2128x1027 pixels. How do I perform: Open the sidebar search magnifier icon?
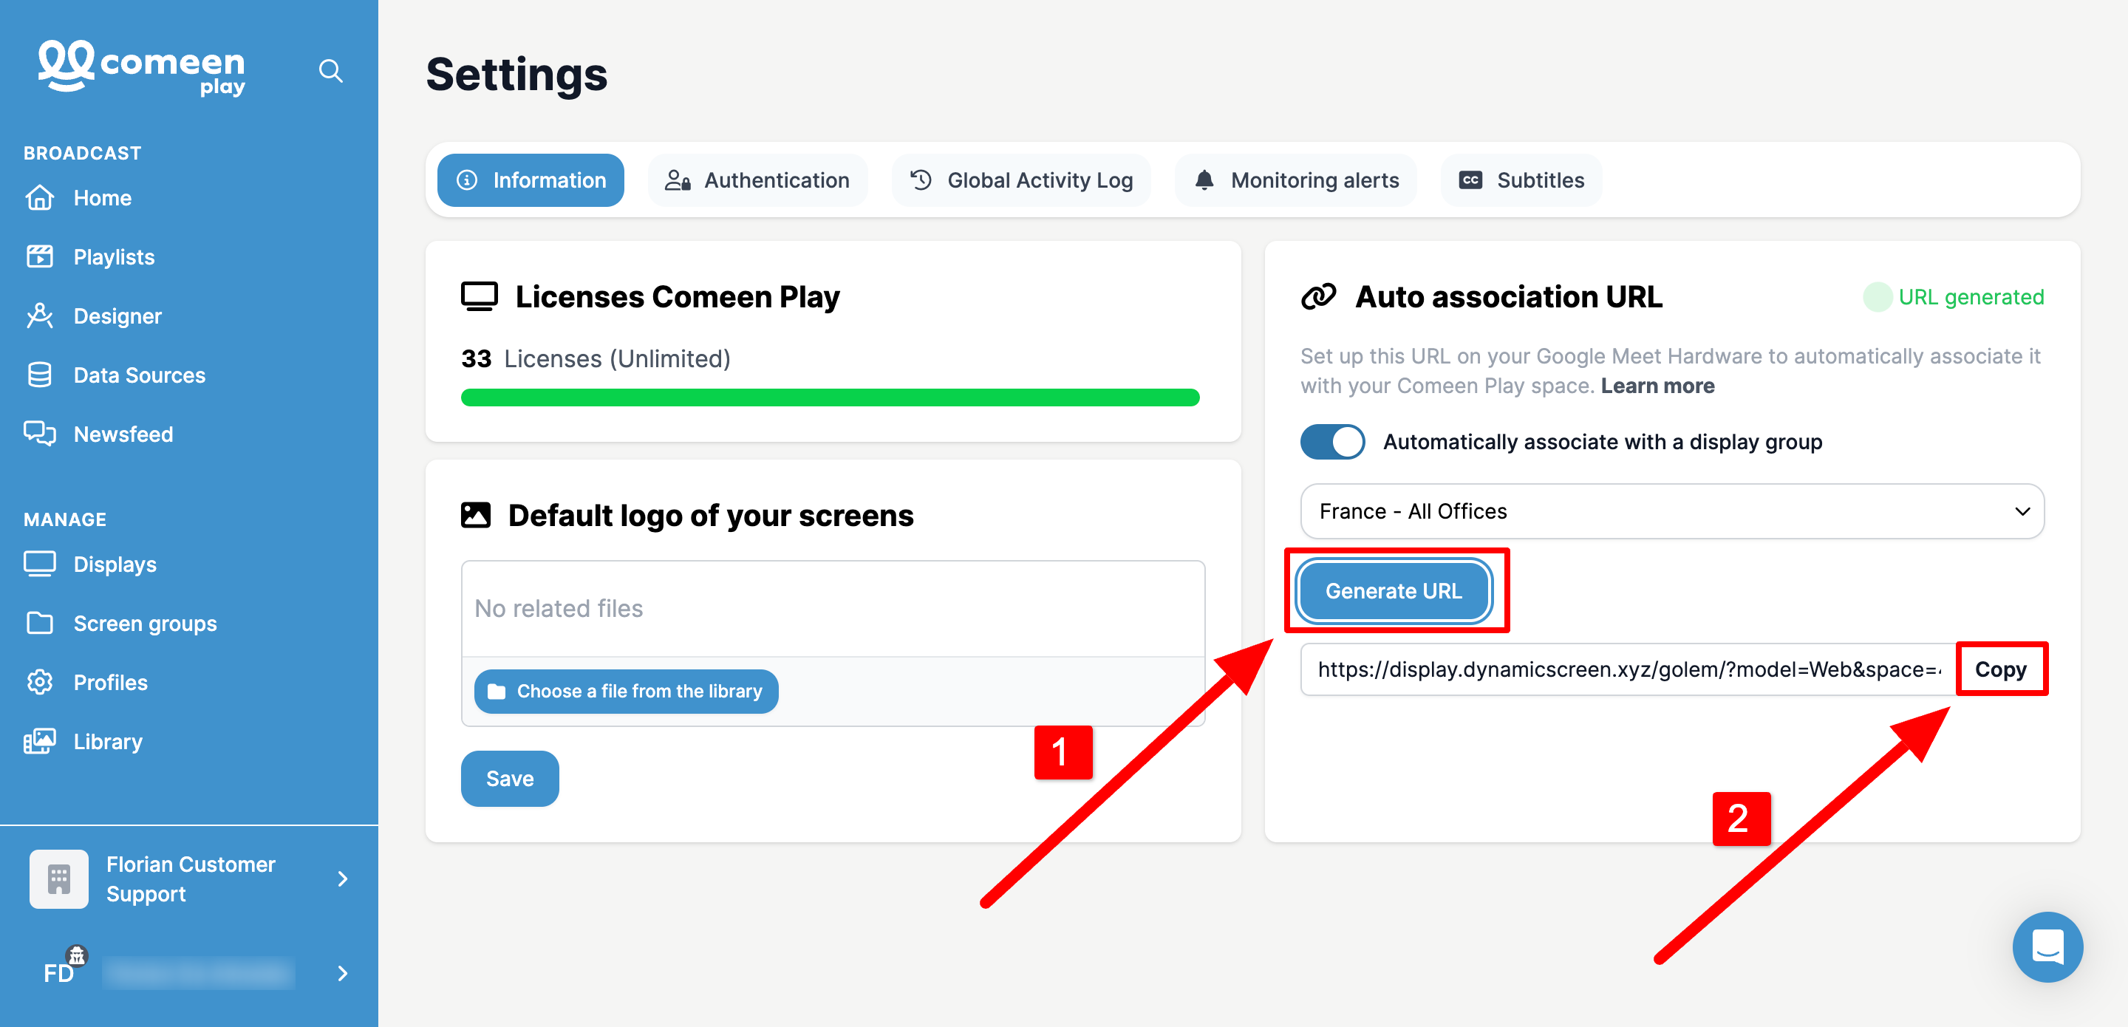coord(330,71)
